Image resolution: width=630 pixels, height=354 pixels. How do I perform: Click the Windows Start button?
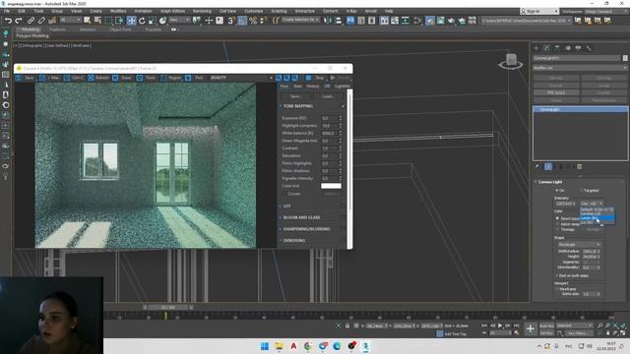(265, 346)
